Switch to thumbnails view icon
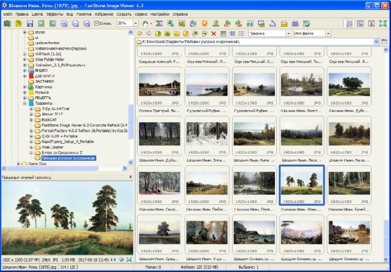This screenshot has height=272, width=391. pyautogui.click(x=223, y=33)
